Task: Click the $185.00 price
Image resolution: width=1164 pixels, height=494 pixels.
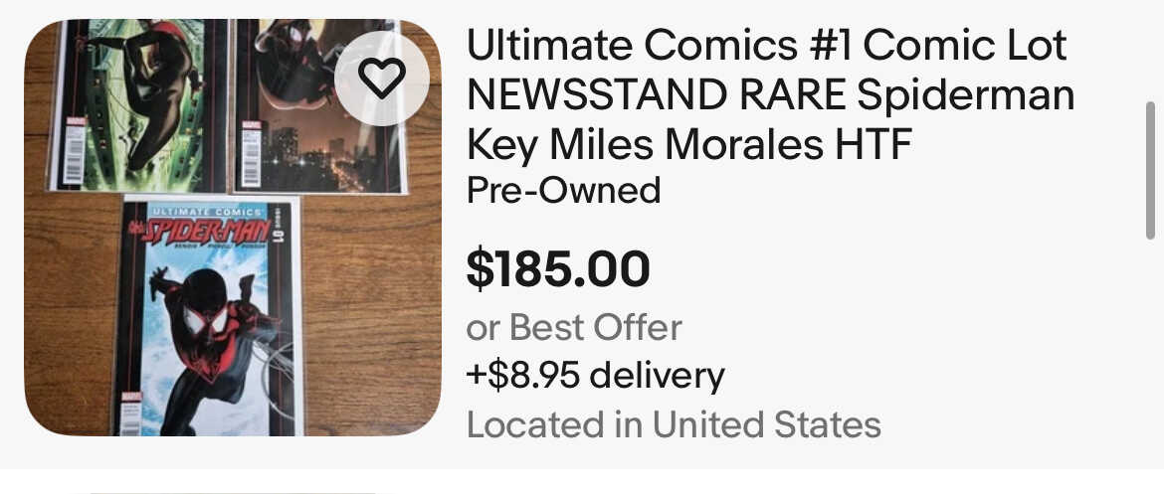Action: pyautogui.click(x=558, y=268)
